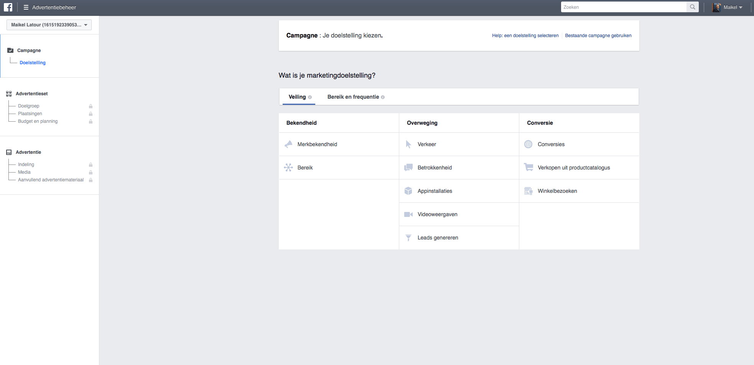The image size is (754, 365).
Task: Click info icon next to Bereik en frequentie
Action: coord(383,97)
